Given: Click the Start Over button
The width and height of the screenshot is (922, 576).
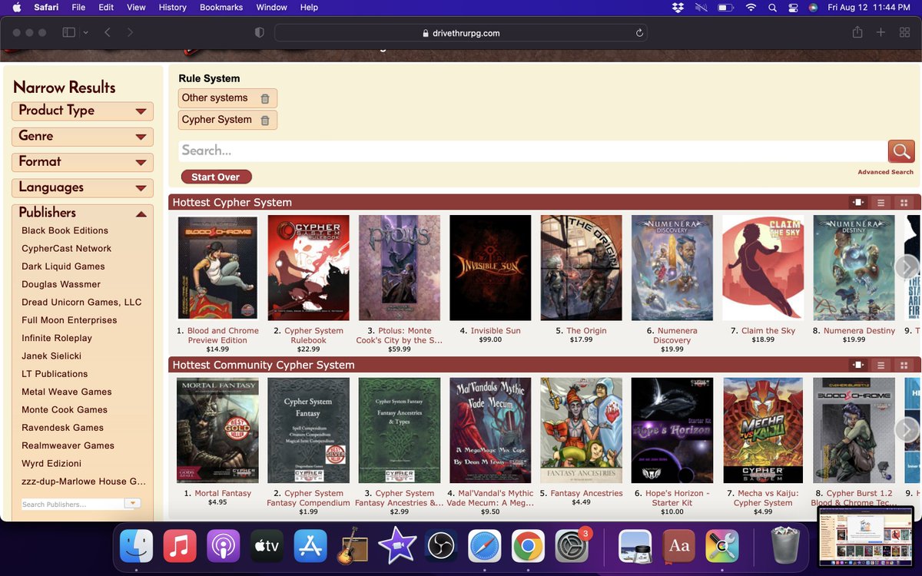Looking at the screenshot, I should pos(216,177).
